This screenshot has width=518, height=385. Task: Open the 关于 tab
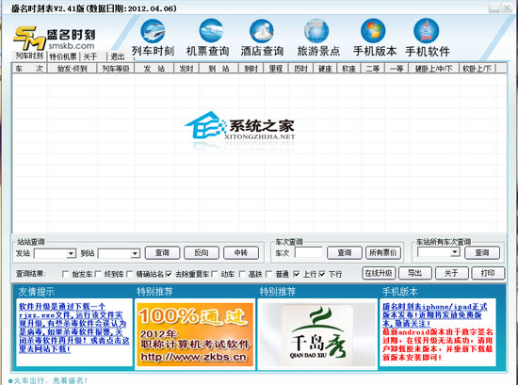click(x=89, y=56)
